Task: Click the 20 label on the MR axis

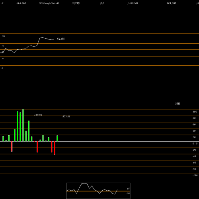Action: click(x=194, y=137)
